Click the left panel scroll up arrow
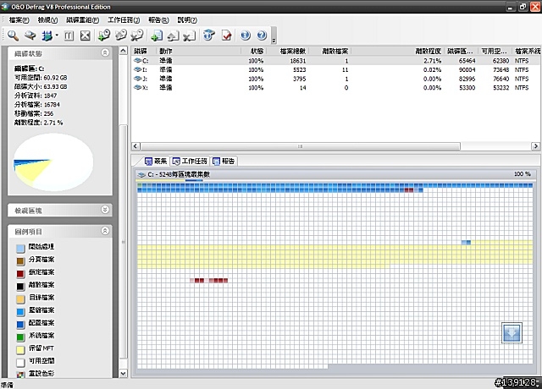542x389 pixels. (x=123, y=51)
